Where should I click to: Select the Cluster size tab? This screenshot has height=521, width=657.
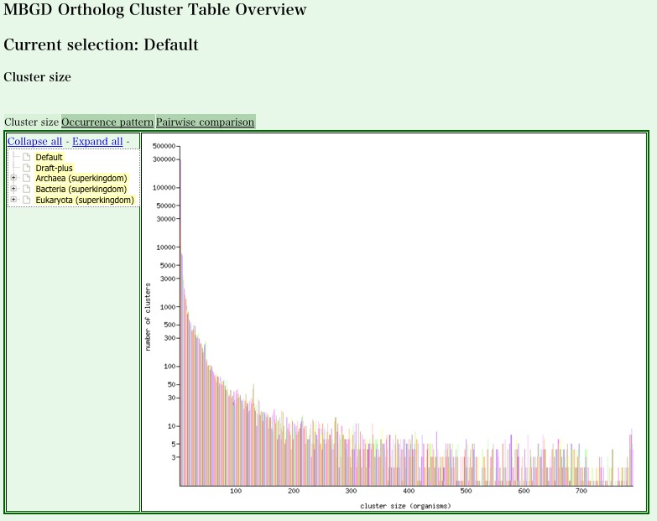[32, 122]
